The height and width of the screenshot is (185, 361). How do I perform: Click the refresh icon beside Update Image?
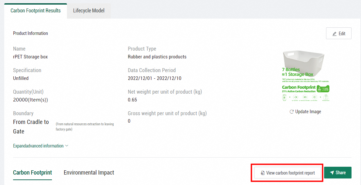coord(291,112)
